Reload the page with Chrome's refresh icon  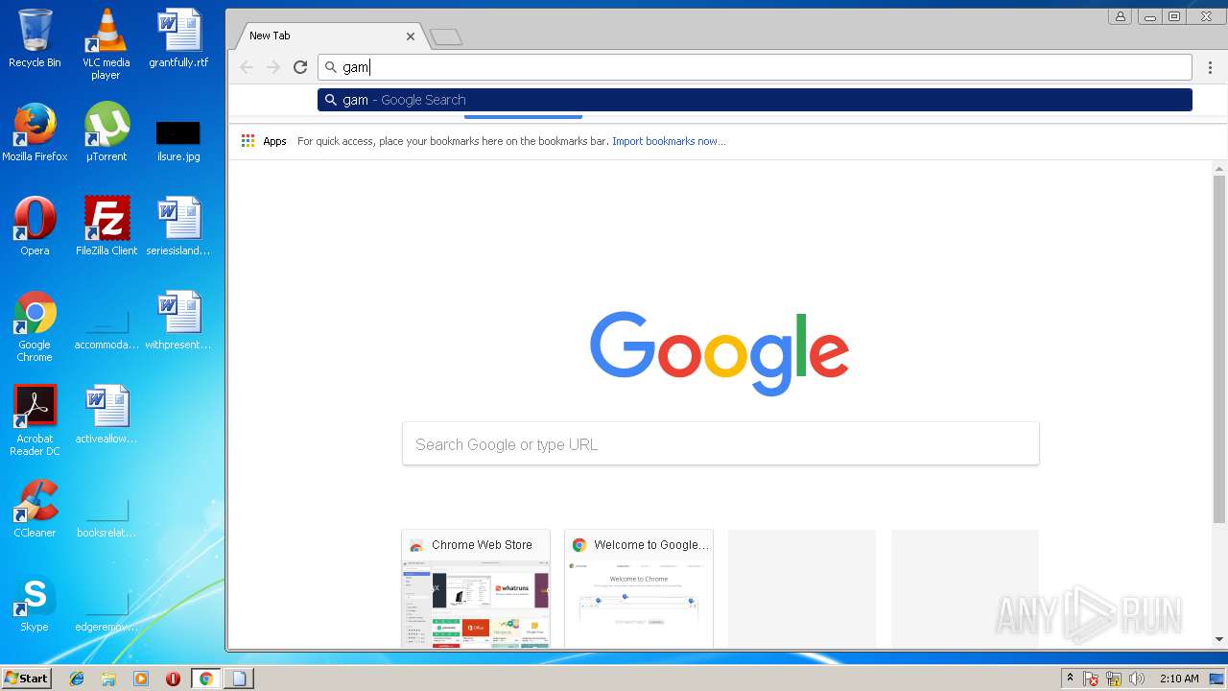(300, 67)
